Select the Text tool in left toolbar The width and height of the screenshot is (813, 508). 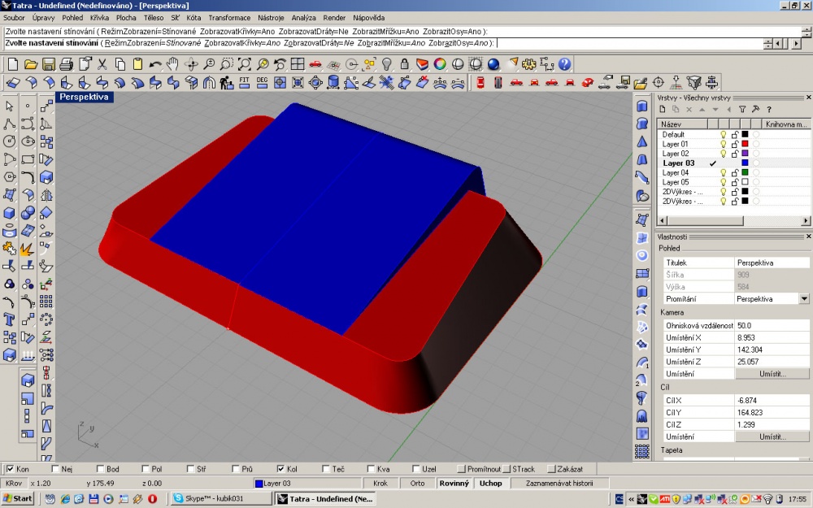(x=9, y=319)
